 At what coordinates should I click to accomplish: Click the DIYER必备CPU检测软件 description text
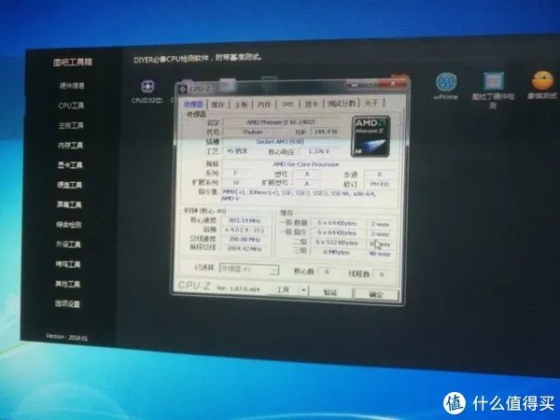pos(198,58)
